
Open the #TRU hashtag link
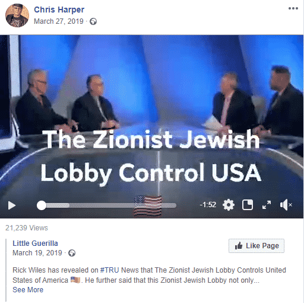[109, 270]
